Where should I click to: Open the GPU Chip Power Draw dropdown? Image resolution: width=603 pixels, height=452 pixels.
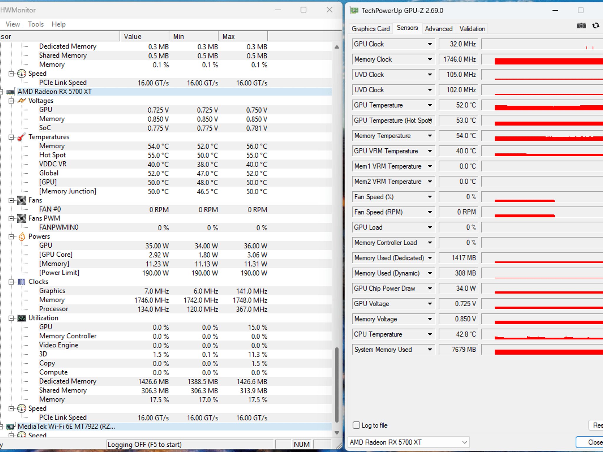tap(430, 288)
